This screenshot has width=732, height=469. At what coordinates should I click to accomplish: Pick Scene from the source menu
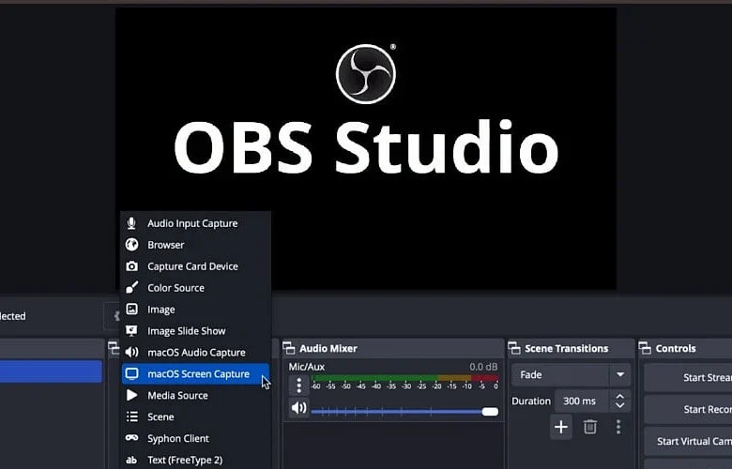click(x=195, y=416)
